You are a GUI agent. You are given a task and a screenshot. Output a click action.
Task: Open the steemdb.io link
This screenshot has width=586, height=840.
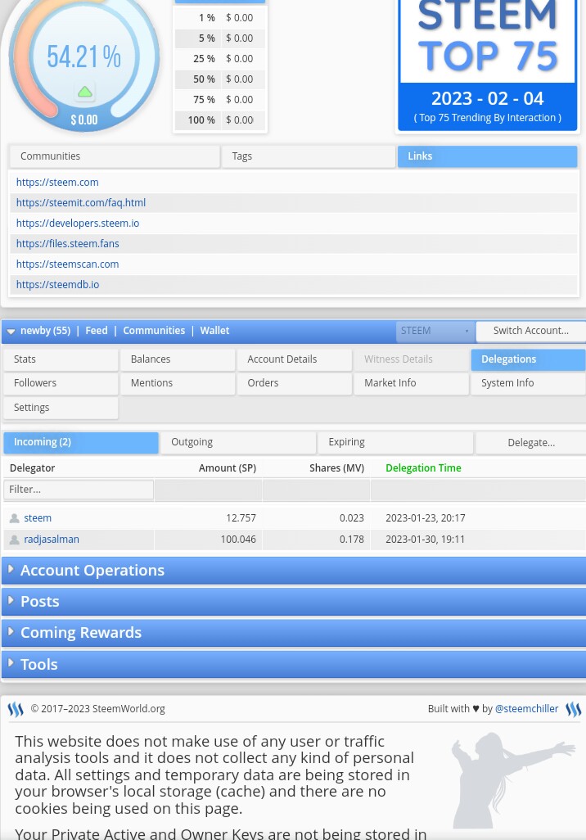click(x=58, y=284)
